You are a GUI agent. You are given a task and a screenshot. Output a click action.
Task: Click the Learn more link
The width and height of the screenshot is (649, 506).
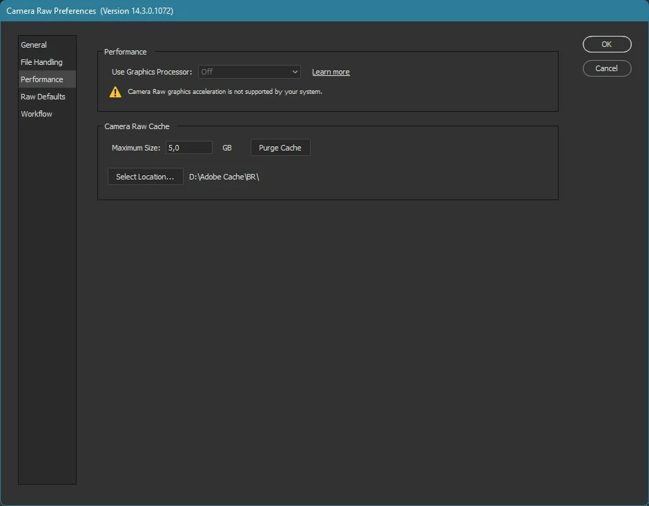(x=331, y=72)
